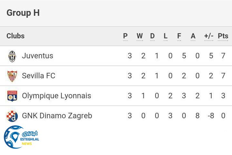232x155 pixels.
Task: Click Juventus's points value of 7
Action: (223, 56)
